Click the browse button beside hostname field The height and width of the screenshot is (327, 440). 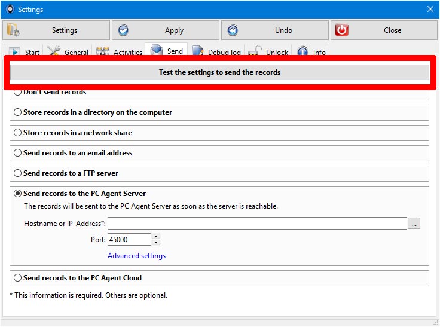pos(414,224)
